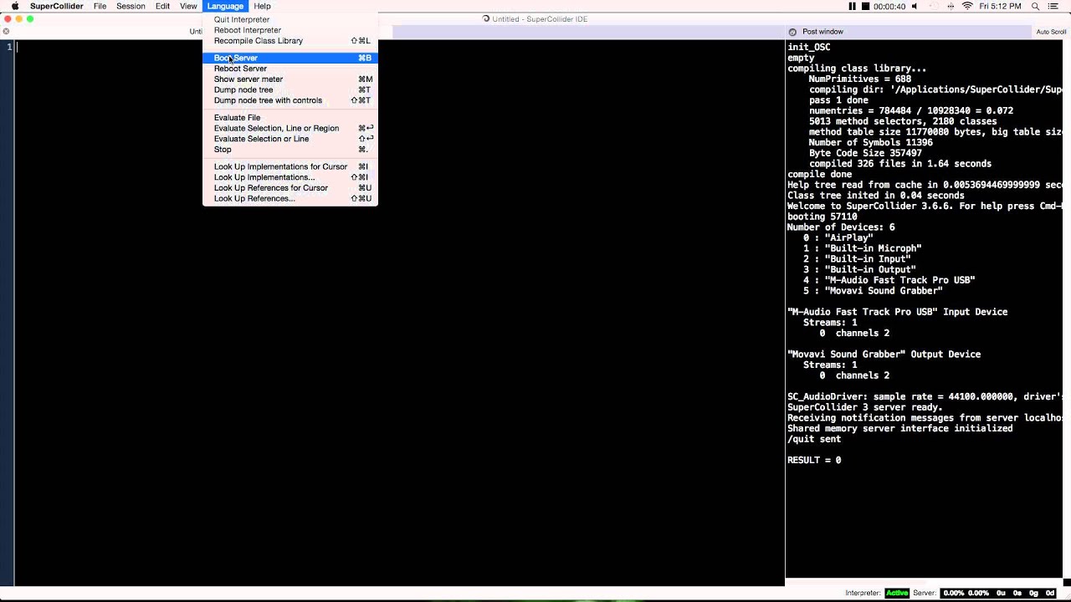Choose Look Up References for Cursor
This screenshot has width=1071, height=602.
tap(290, 188)
